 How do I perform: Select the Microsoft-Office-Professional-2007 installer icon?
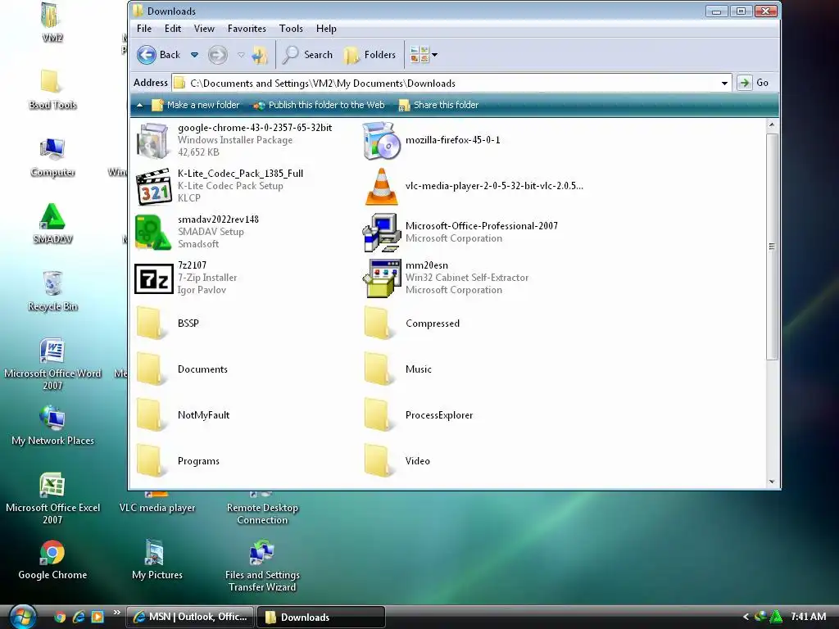[381, 232]
